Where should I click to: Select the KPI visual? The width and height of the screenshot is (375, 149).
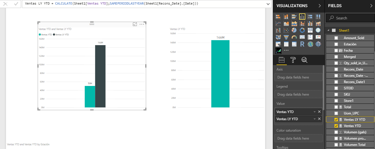click(318, 37)
